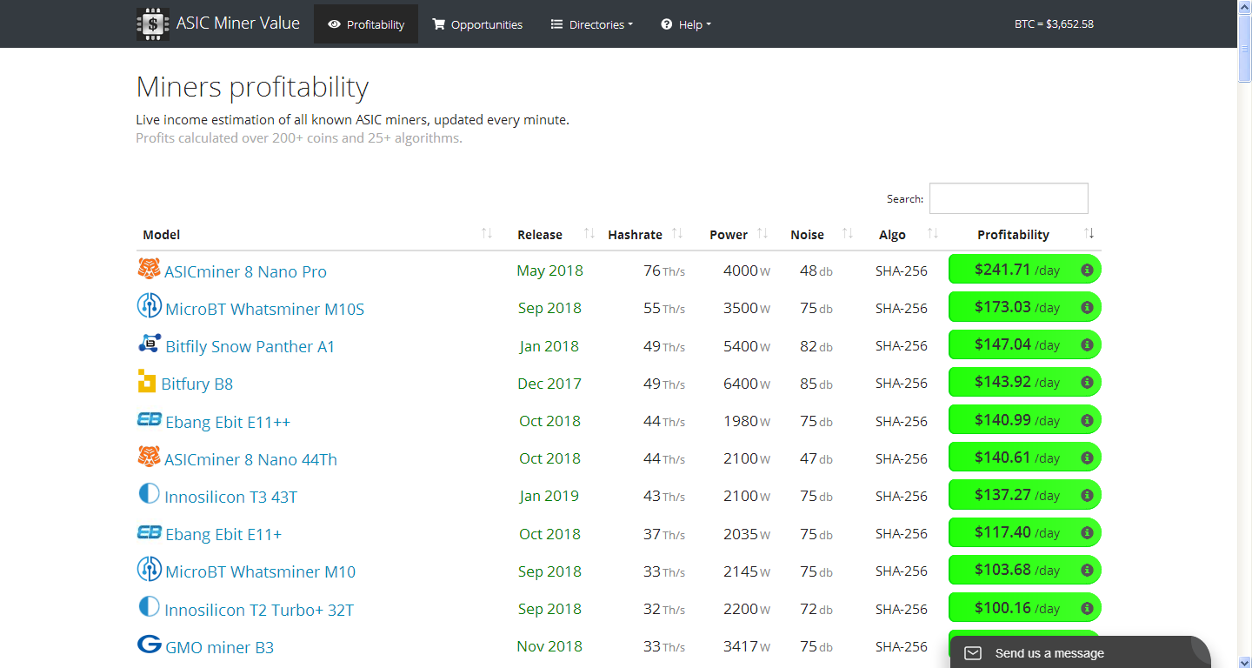Click the ASIC Miner Value chip logo
Viewport: 1252px width, 668px height.
pyautogui.click(x=153, y=24)
